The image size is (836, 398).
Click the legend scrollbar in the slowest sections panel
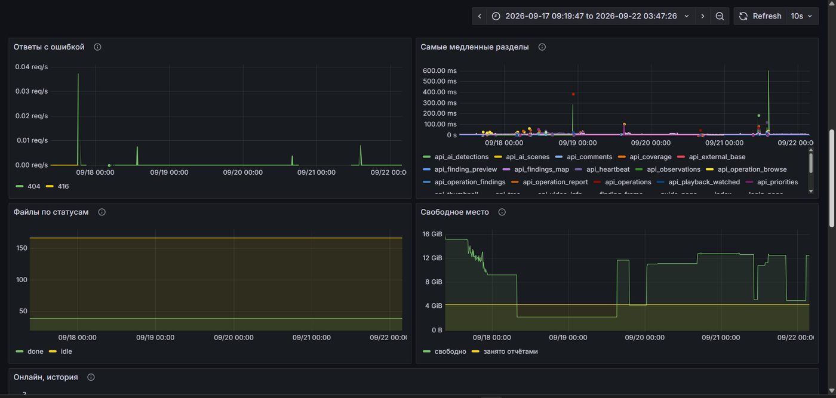pos(810,163)
